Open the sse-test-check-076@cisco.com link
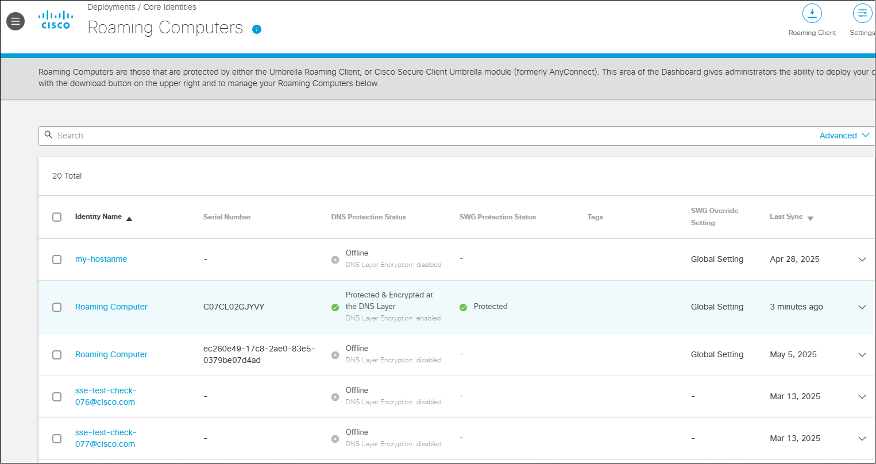This screenshot has width=876, height=464. coord(105,396)
